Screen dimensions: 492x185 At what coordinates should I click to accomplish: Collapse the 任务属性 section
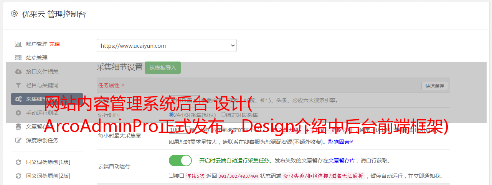(x=111, y=85)
